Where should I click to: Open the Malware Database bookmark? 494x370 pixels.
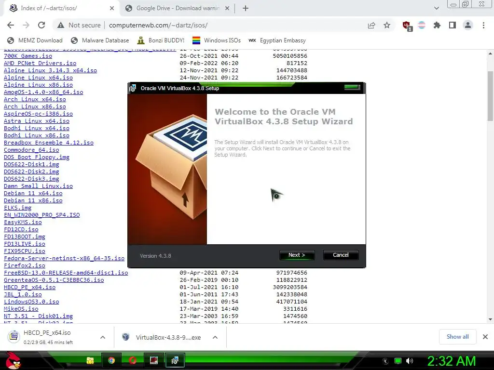[100, 40]
